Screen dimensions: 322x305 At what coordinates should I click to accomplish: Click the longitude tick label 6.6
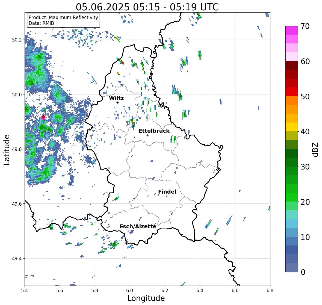tap(235, 290)
